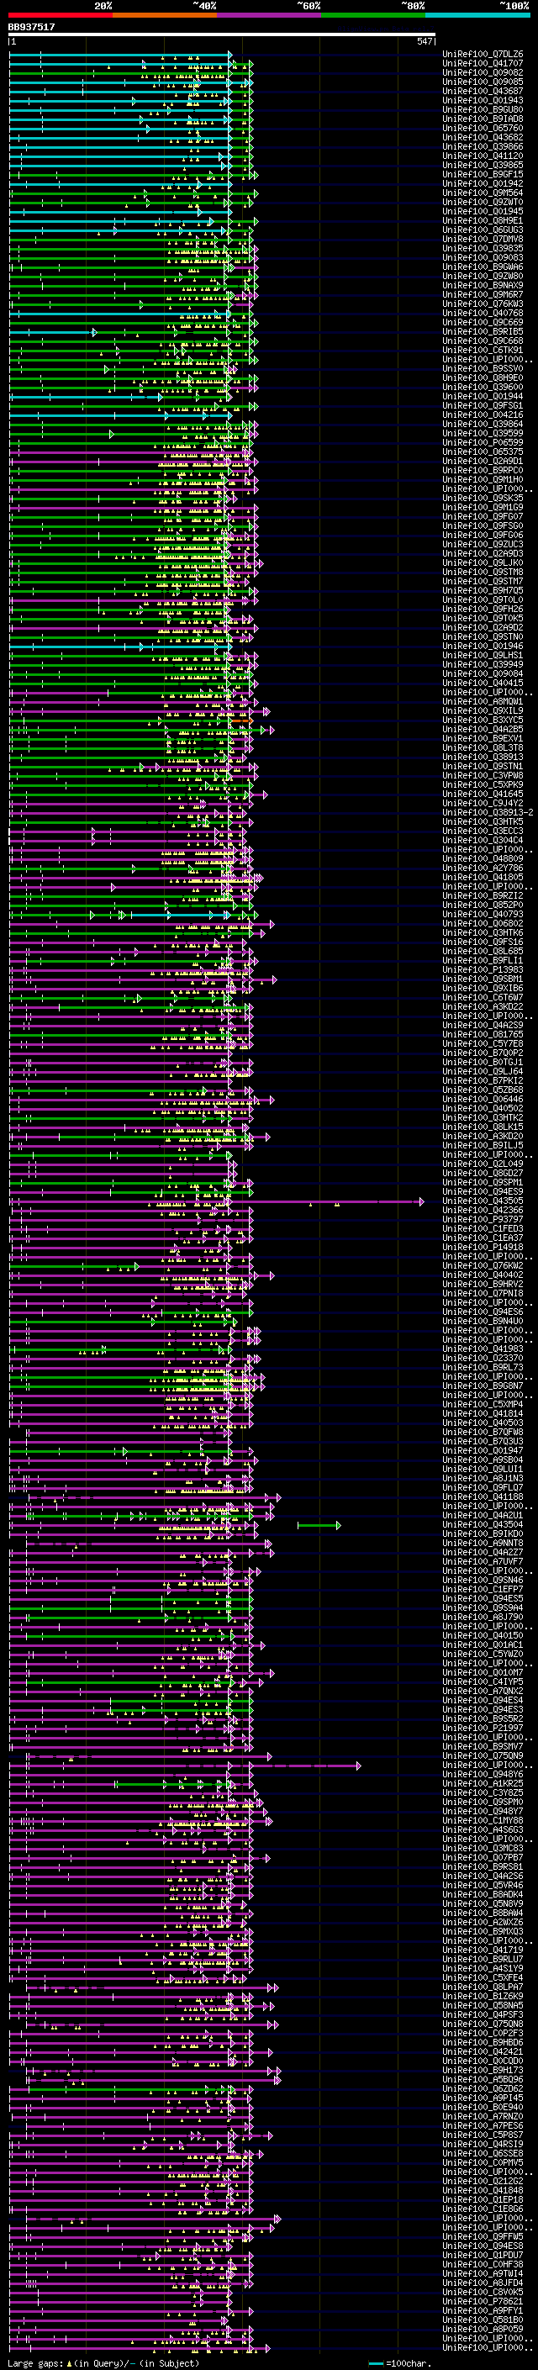
Task: Select hit UniRef100_Q41707
Action: pyautogui.click(x=483, y=64)
